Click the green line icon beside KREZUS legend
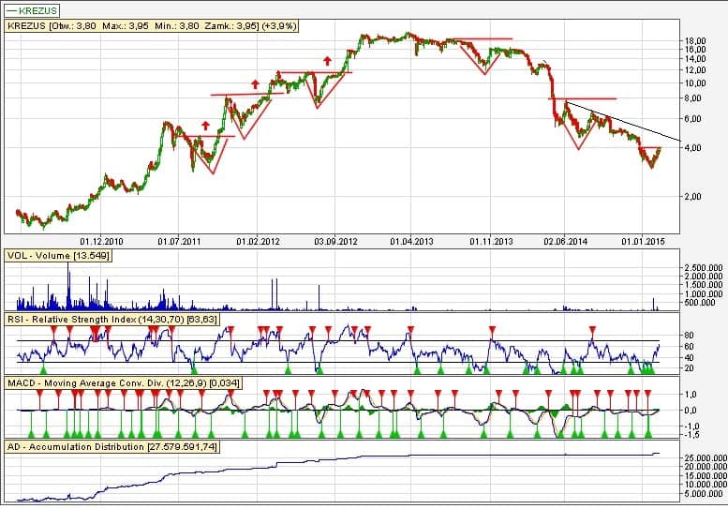Image resolution: width=728 pixels, height=509 pixels. click(10, 9)
